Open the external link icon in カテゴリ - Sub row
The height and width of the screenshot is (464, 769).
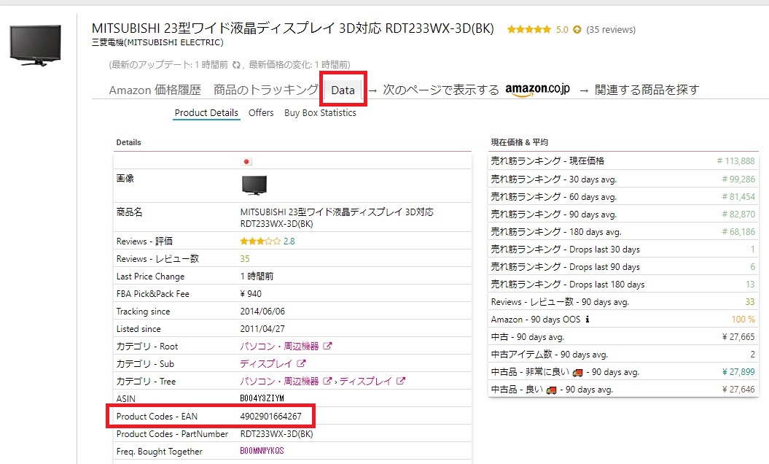tap(301, 364)
